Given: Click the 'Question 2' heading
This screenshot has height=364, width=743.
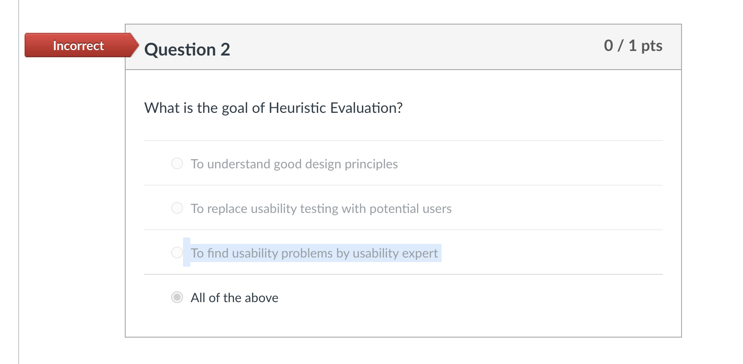Looking at the screenshot, I should (187, 49).
